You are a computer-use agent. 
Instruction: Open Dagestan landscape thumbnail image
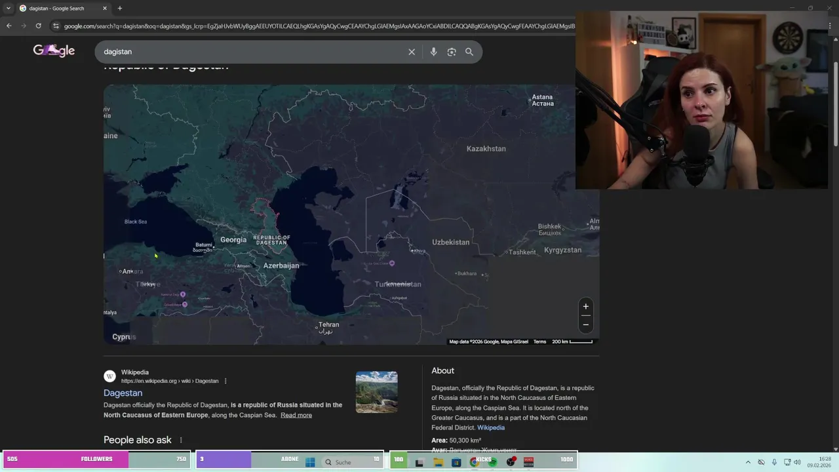point(376,392)
